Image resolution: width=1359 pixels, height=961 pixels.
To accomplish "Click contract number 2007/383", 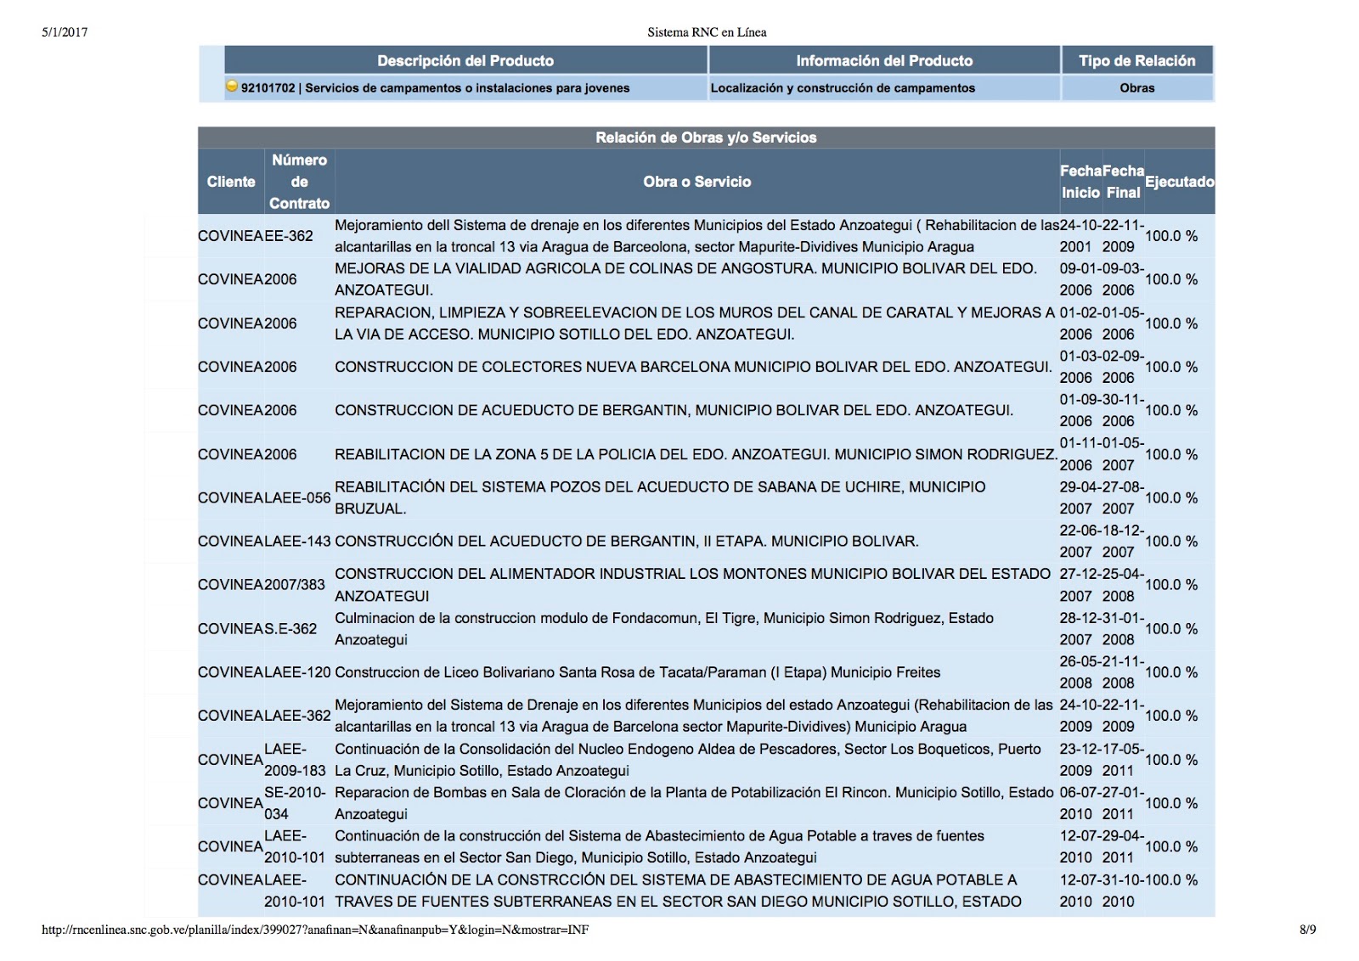I will (295, 585).
